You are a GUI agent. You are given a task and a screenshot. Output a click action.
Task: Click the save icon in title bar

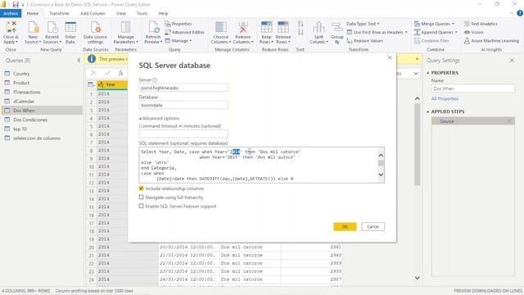pyautogui.click(x=16, y=4)
